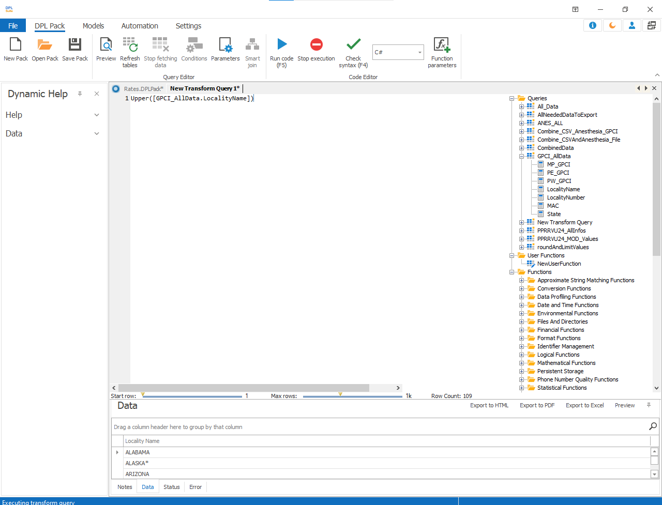This screenshot has width=662, height=505.
Task: Open the Settings ribbon tab
Action: pyautogui.click(x=188, y=26)
